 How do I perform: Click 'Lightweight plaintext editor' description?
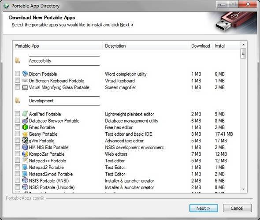pos(130,114)
